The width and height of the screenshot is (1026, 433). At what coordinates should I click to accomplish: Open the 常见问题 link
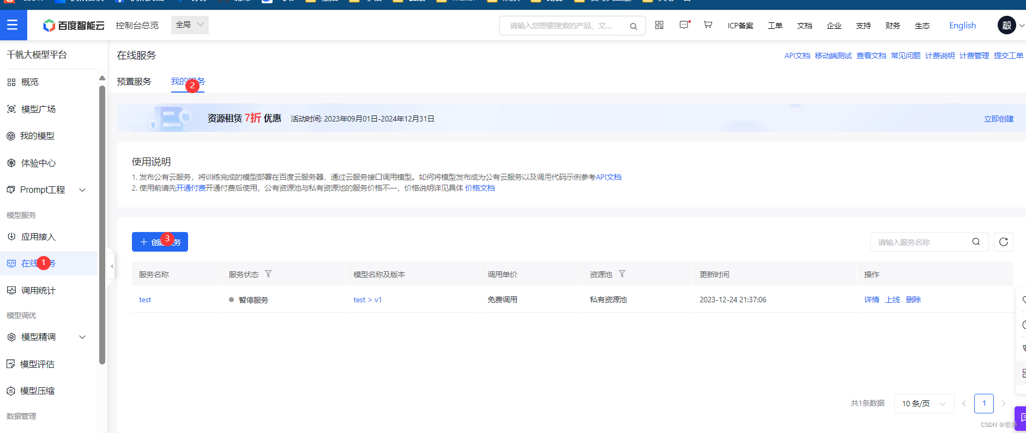pyautogui.click(x=906, y=56)
